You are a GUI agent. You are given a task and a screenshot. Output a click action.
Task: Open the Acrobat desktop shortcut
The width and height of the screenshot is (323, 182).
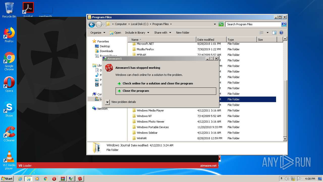tap(28, 10)
